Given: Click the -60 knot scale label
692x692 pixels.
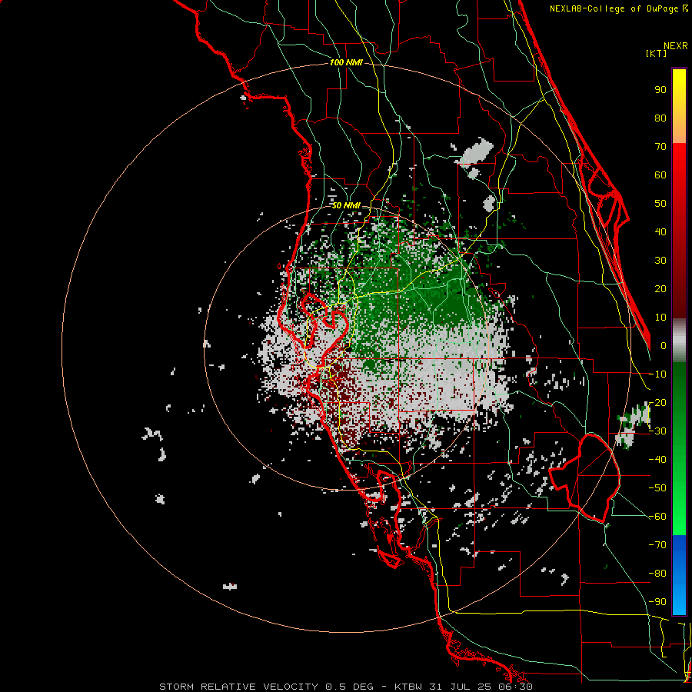Looking at the screenshot, I should 657,517.
